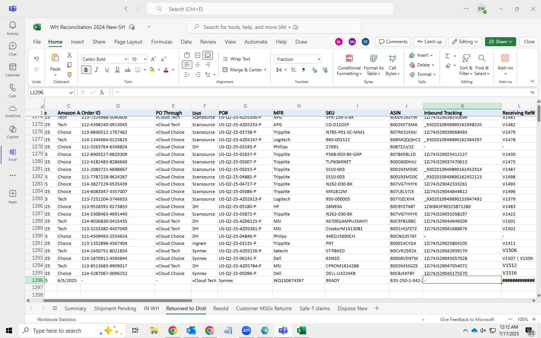Expand the Name Box dropdown arrow
The image size is (541, 338).
71,92
